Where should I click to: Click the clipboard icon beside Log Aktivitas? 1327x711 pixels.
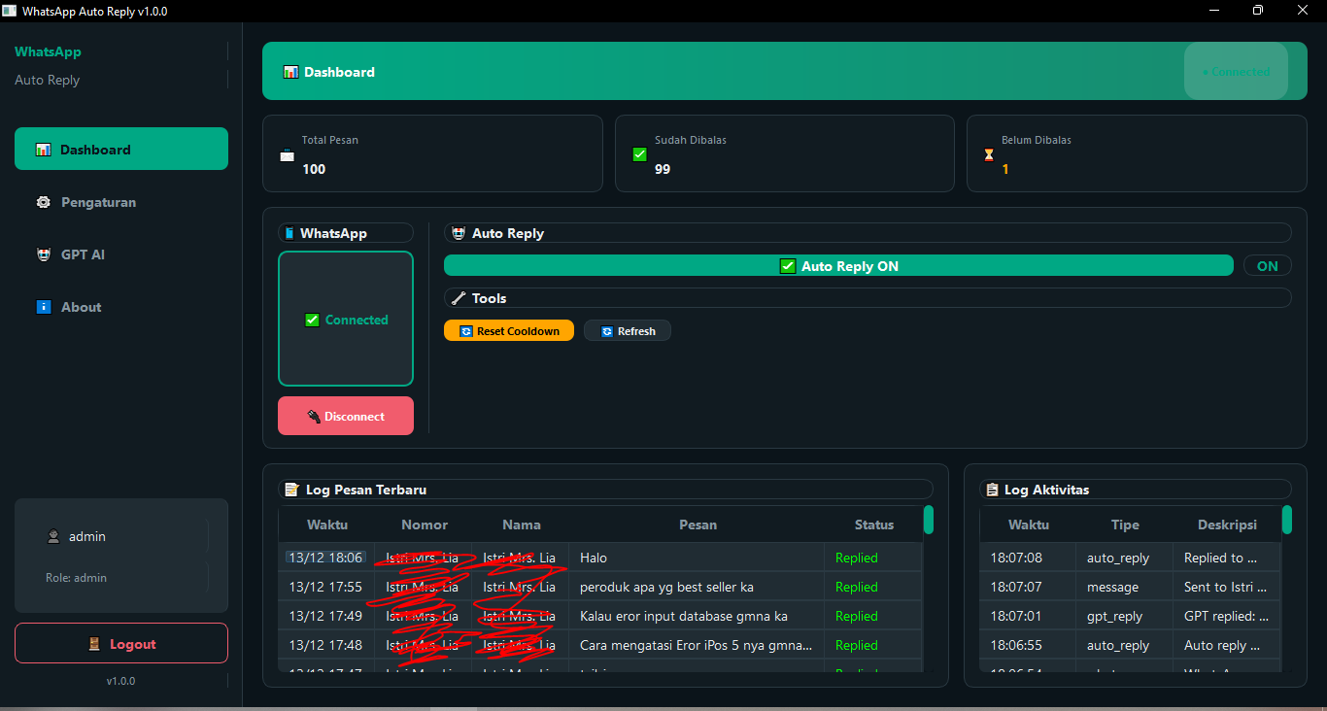click(x=992, y=490)
